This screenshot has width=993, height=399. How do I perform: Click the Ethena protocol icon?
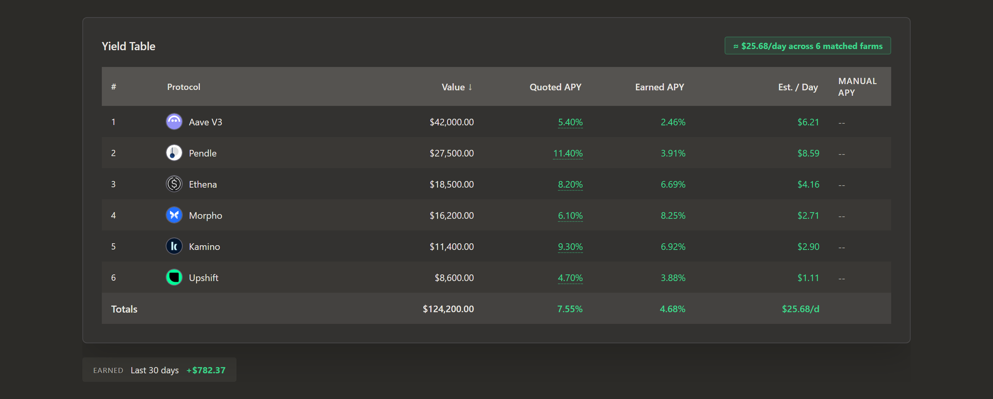(x=174, y=184)
